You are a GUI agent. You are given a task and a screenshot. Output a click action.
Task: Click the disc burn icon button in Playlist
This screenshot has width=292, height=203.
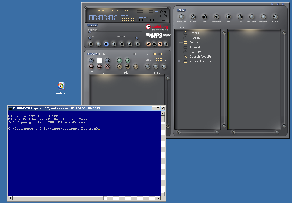pos(156,66)
